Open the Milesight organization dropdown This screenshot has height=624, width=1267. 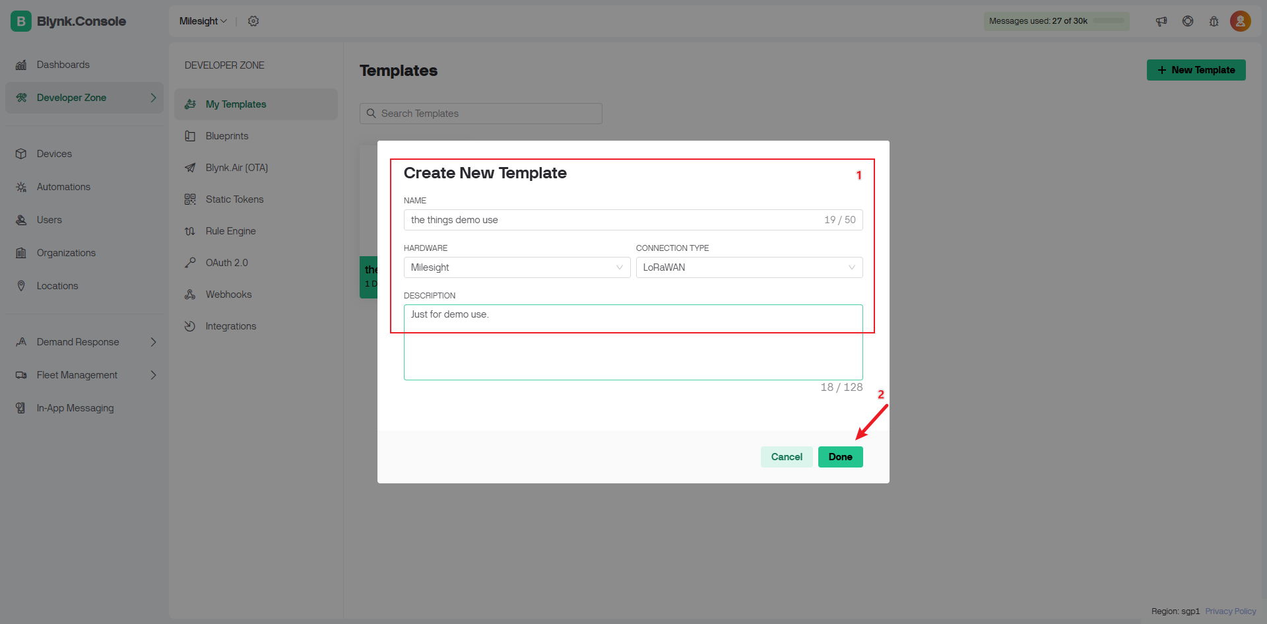click(x=203, y=21)
